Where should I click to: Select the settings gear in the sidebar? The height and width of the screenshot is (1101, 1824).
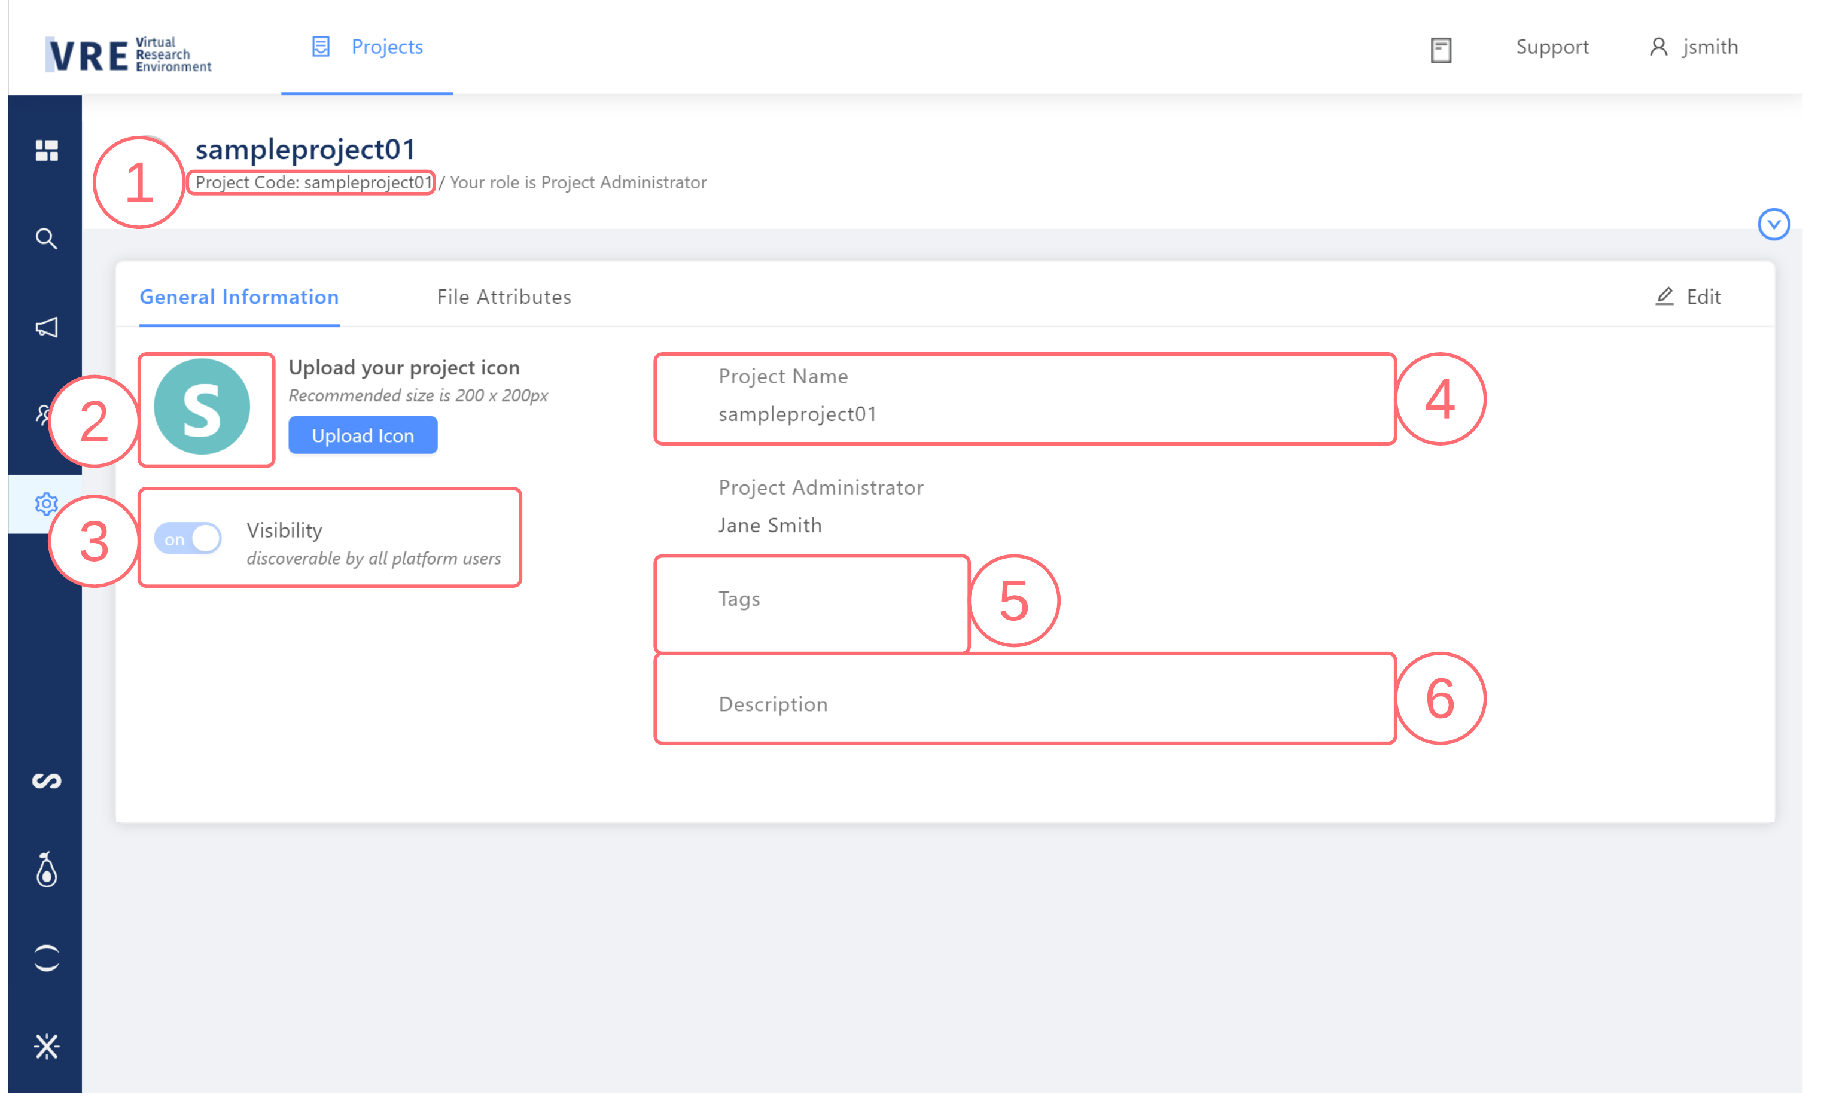[x=47, y=504]
